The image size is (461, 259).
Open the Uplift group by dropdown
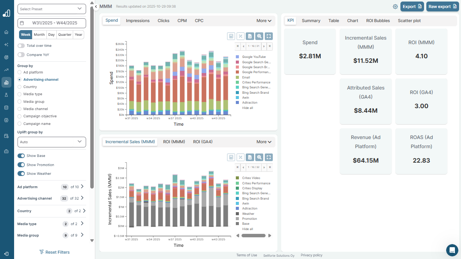tap(51, 142)
